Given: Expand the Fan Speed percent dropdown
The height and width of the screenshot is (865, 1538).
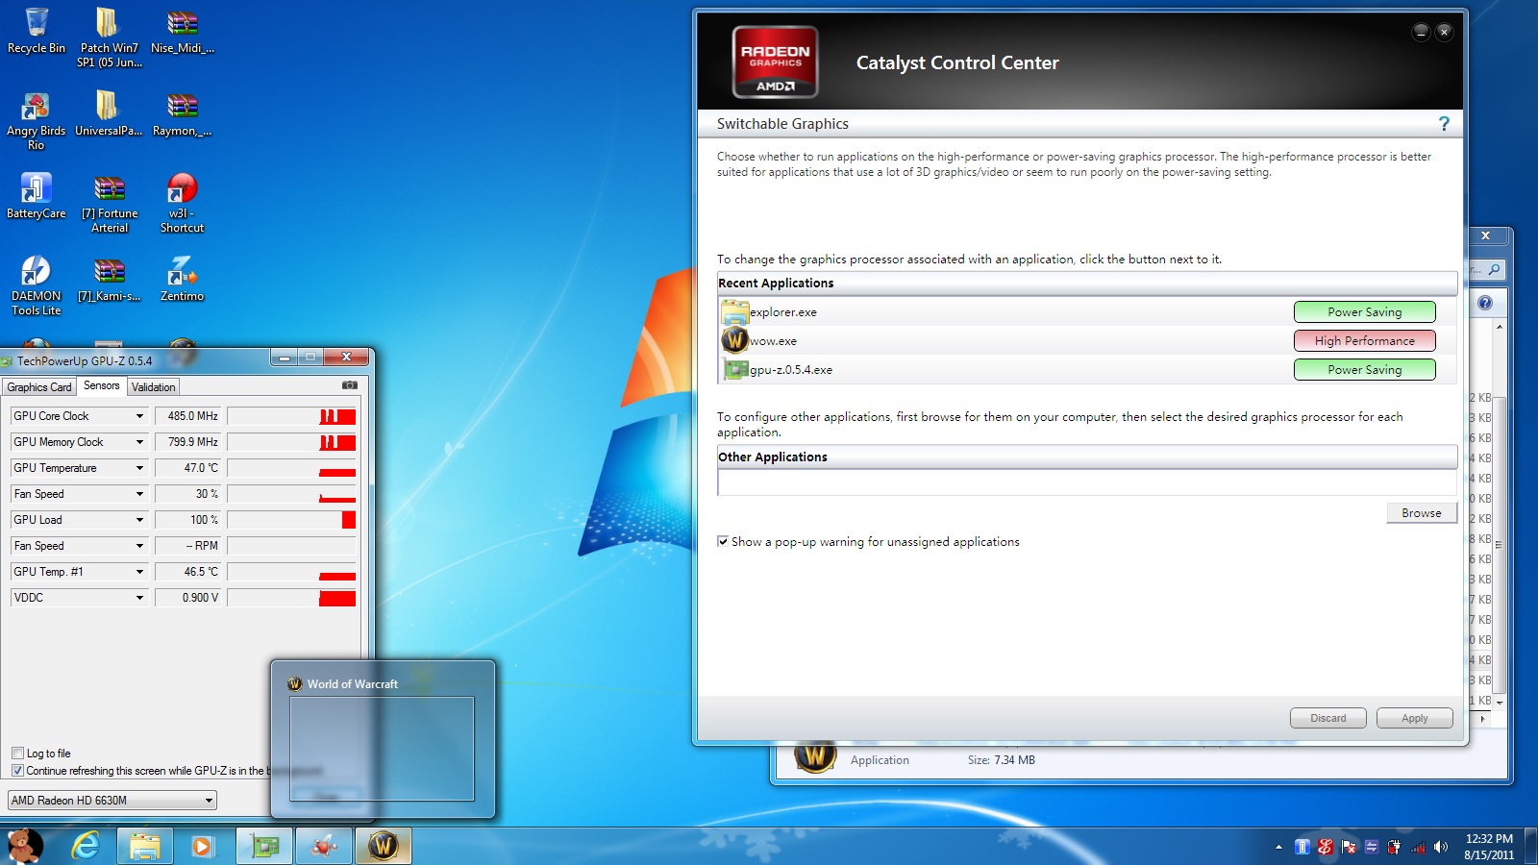Looking at the screenshot, I should pos(139,494).
